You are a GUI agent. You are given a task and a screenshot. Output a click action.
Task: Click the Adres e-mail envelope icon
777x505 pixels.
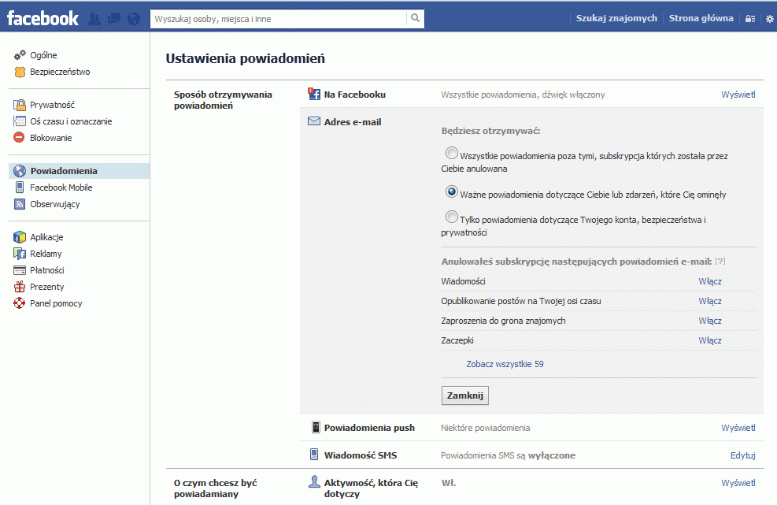pos(314,121)
